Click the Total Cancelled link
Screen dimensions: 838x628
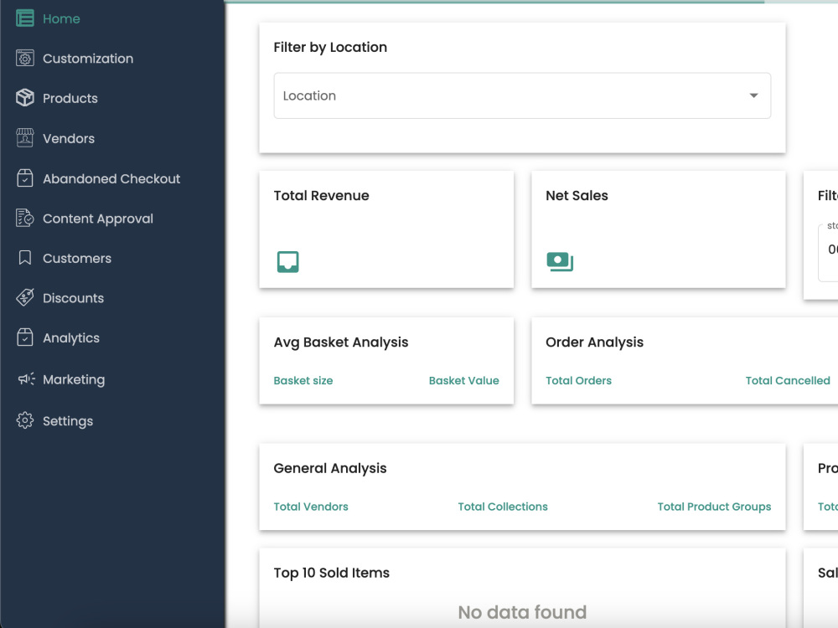tap(787, 380)
